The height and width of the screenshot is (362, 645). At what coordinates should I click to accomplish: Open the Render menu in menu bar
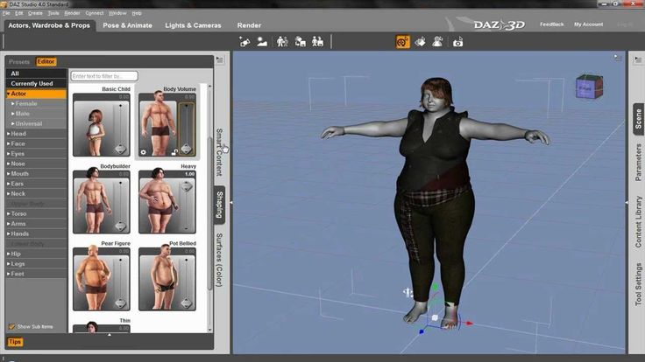click(72, 13)
